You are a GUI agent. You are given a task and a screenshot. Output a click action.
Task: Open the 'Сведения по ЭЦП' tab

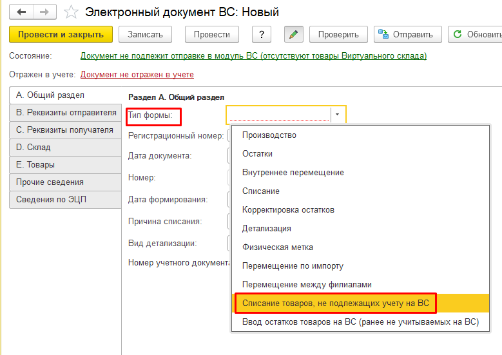coord(66,199)
